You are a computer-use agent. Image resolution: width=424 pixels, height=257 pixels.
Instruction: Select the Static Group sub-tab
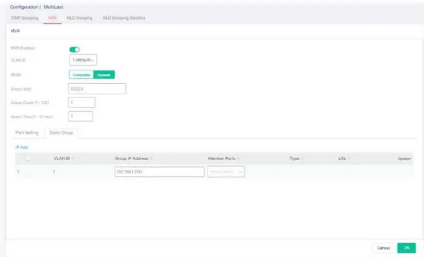click(61, 133)
